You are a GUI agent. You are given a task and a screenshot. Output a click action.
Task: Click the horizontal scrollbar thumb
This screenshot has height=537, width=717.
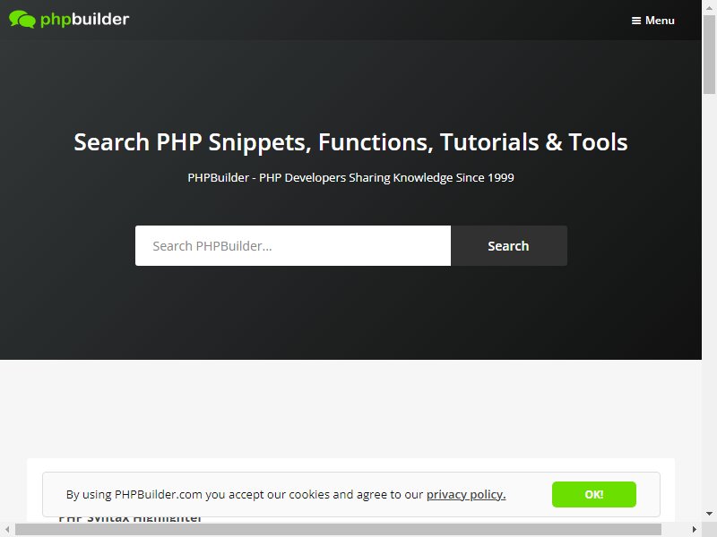click(x=339, y=529)
